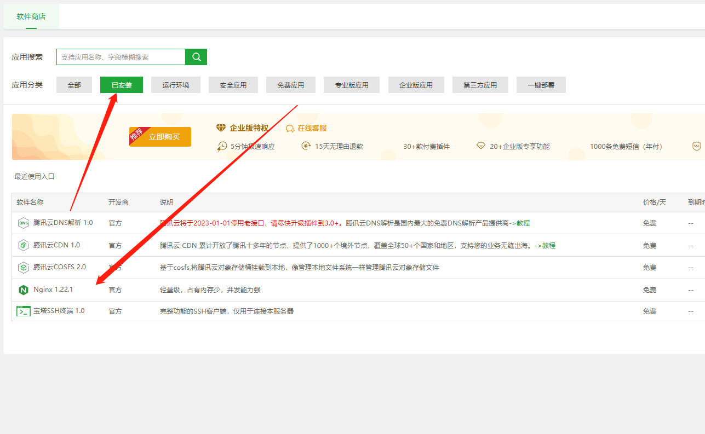Click the Tencent Cloud CDN app icon
Screen dimensions: 705x434
coord(24,245)
